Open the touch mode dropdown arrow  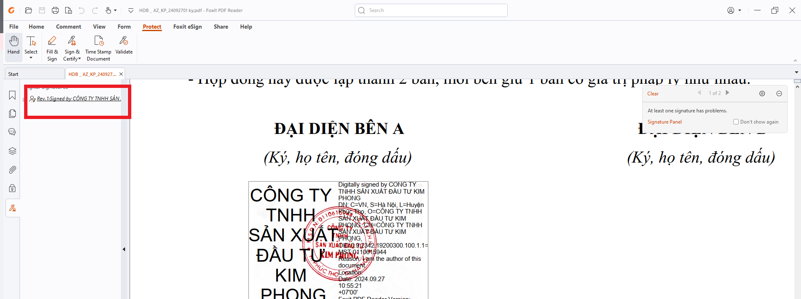tap(115, 10)
